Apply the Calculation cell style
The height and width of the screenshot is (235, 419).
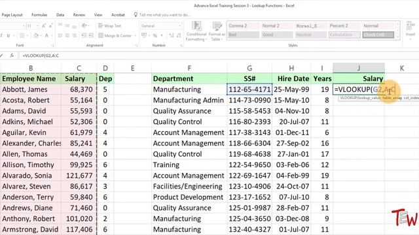[x=344, y=35]
